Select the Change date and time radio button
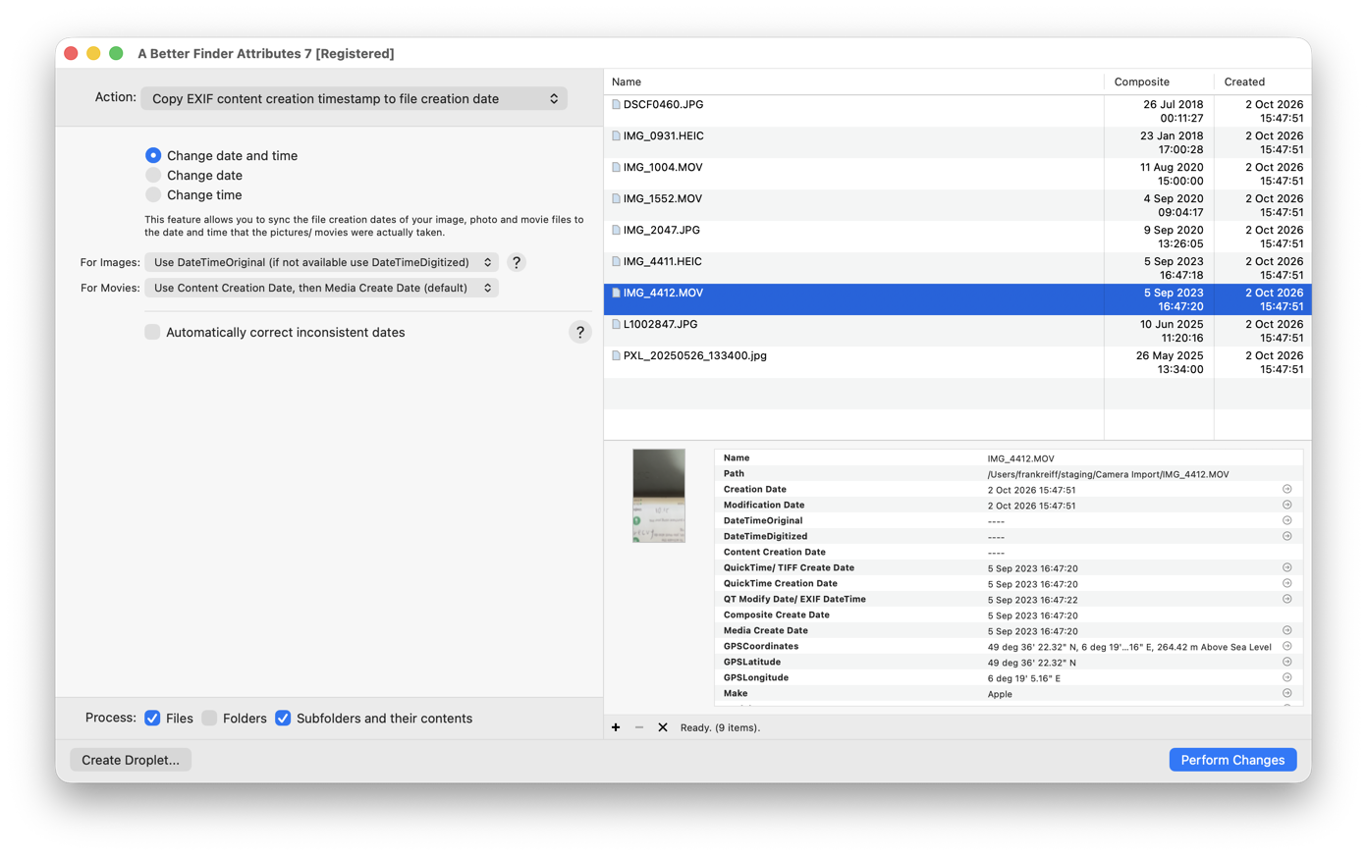This screenshot has height=856, width=1367. [153, 155]
